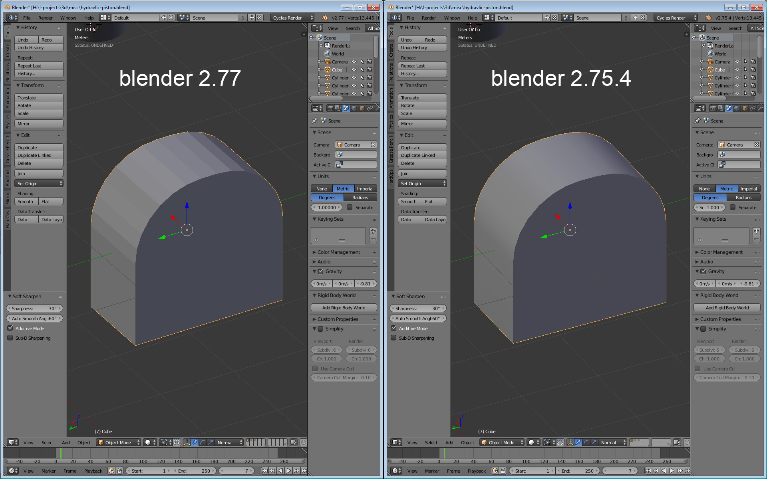Click End frame 250 field in left timeline
This screenshot has height=479, width=767.
194,471
